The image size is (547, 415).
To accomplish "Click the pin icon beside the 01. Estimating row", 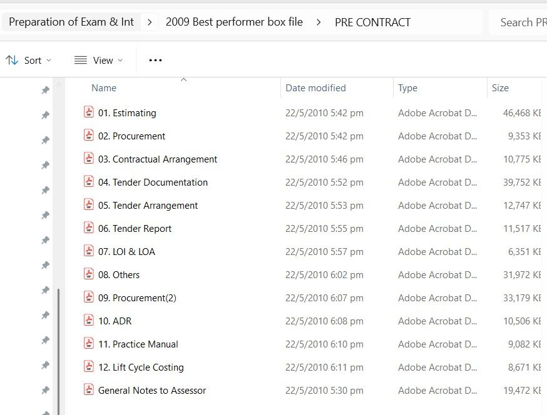I will [45, 116].
